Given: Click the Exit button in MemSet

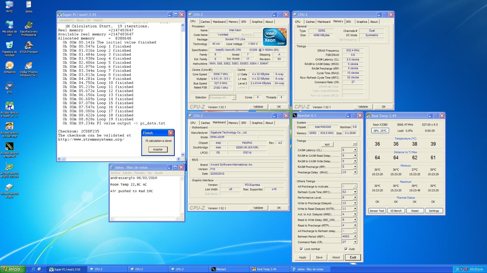Looking at the screenshot, I should point(353,257).
